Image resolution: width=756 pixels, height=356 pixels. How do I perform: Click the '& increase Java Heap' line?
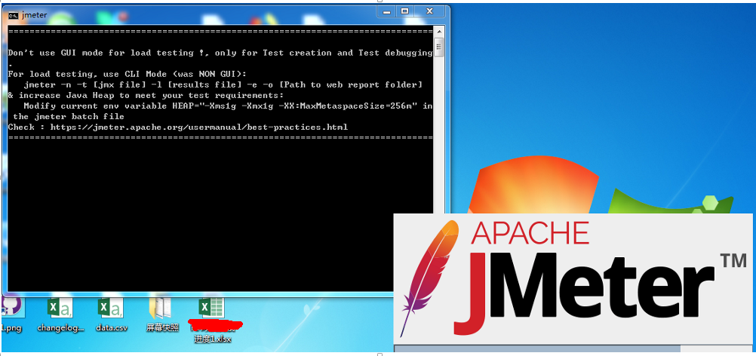146,95
